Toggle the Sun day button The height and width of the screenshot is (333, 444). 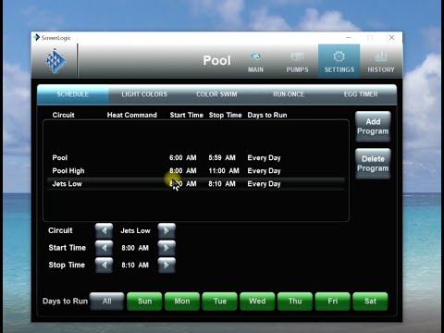(144, 302)
